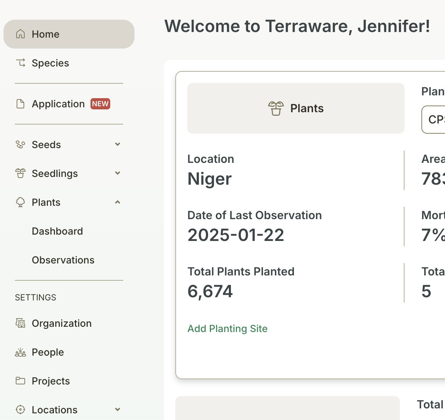Click the red NEW badge beside Application

tap(100, 104)
